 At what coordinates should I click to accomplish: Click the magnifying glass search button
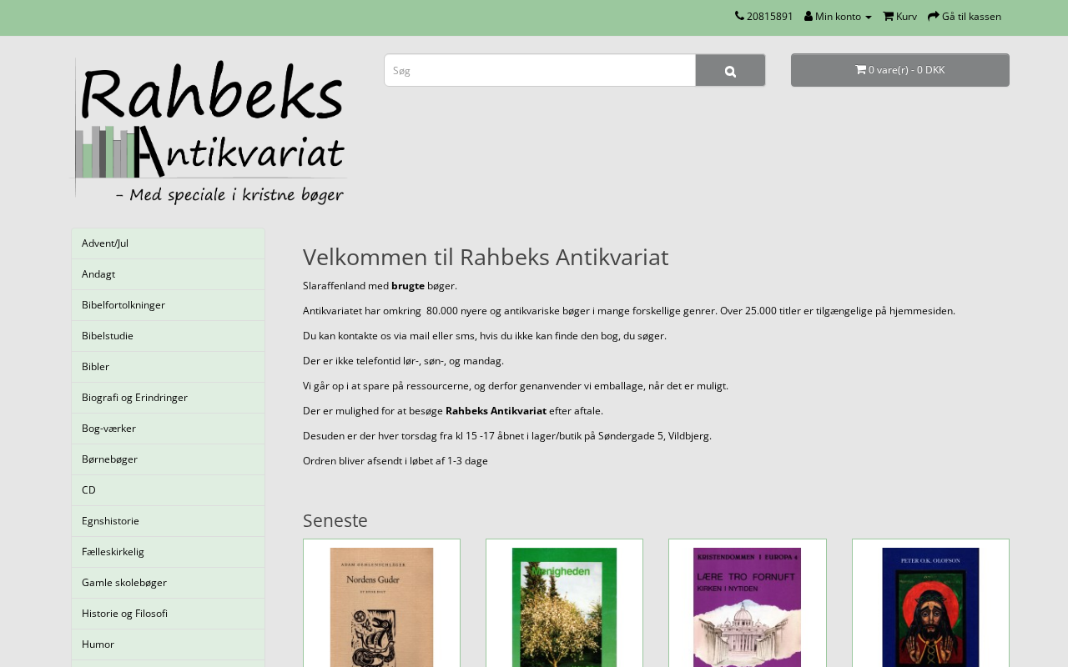tap(730, 70)
